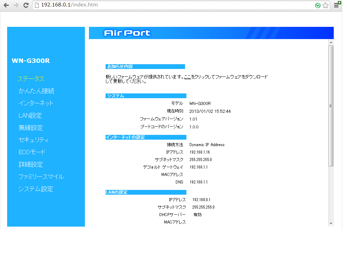This screenshot has height=265, width=347.
Task: Click the 現在時刻 label
Action: [175, 111]
